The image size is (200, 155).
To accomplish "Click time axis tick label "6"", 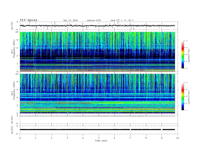I will coord(114,138).
